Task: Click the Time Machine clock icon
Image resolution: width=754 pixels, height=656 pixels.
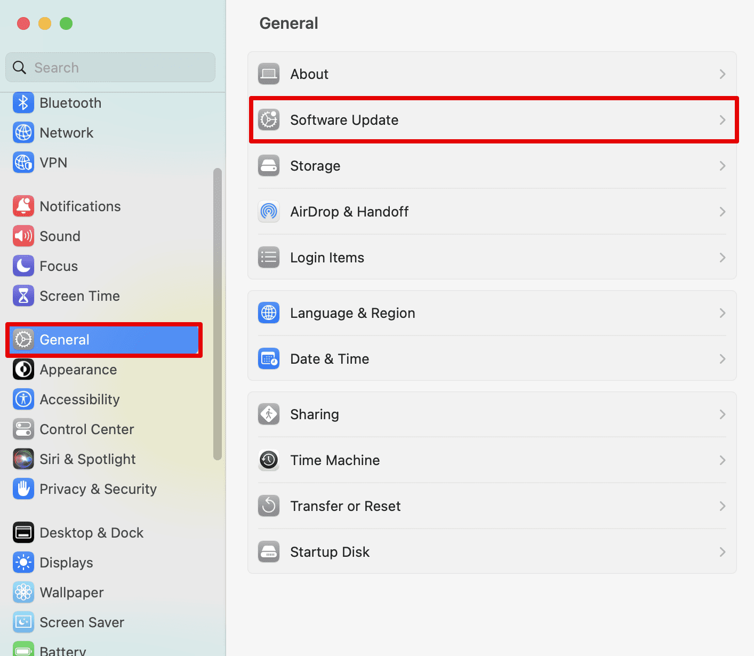Action: 269,460
